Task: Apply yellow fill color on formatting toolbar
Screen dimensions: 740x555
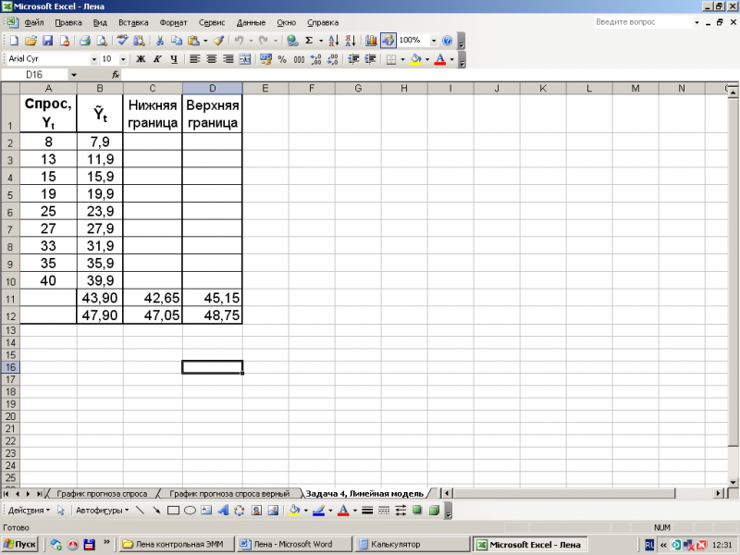Action: point(415,59)
